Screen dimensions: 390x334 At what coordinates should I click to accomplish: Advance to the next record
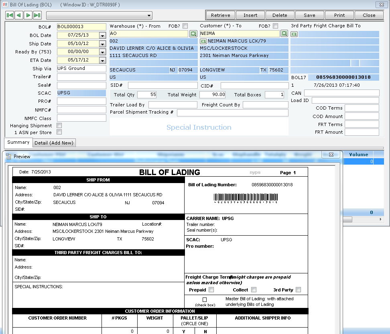coord(27,15)
